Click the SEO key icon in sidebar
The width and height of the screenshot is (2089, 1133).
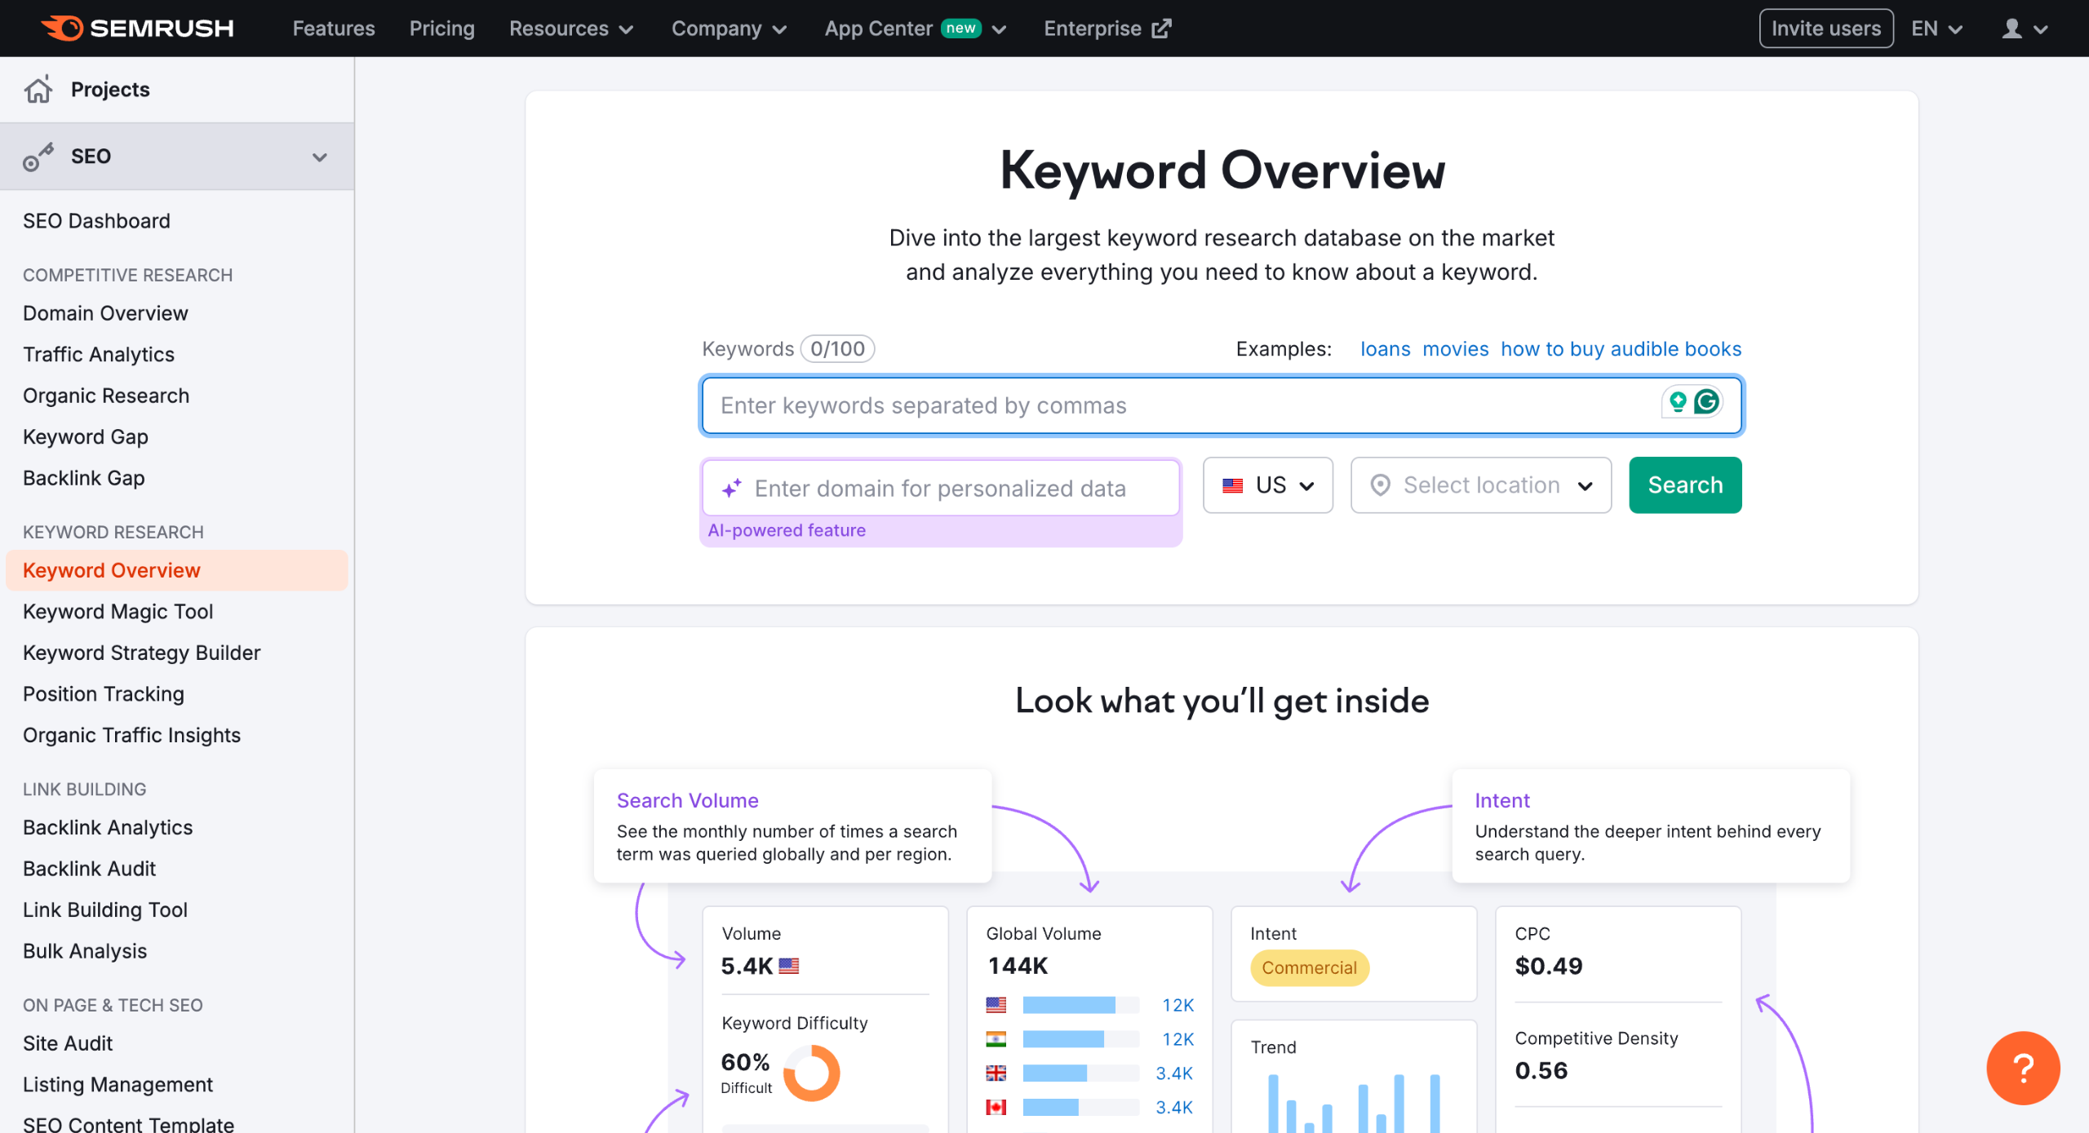tap(38, 157)
